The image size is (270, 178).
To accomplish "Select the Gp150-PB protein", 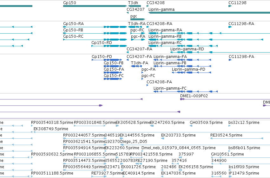I will point(113,66).
